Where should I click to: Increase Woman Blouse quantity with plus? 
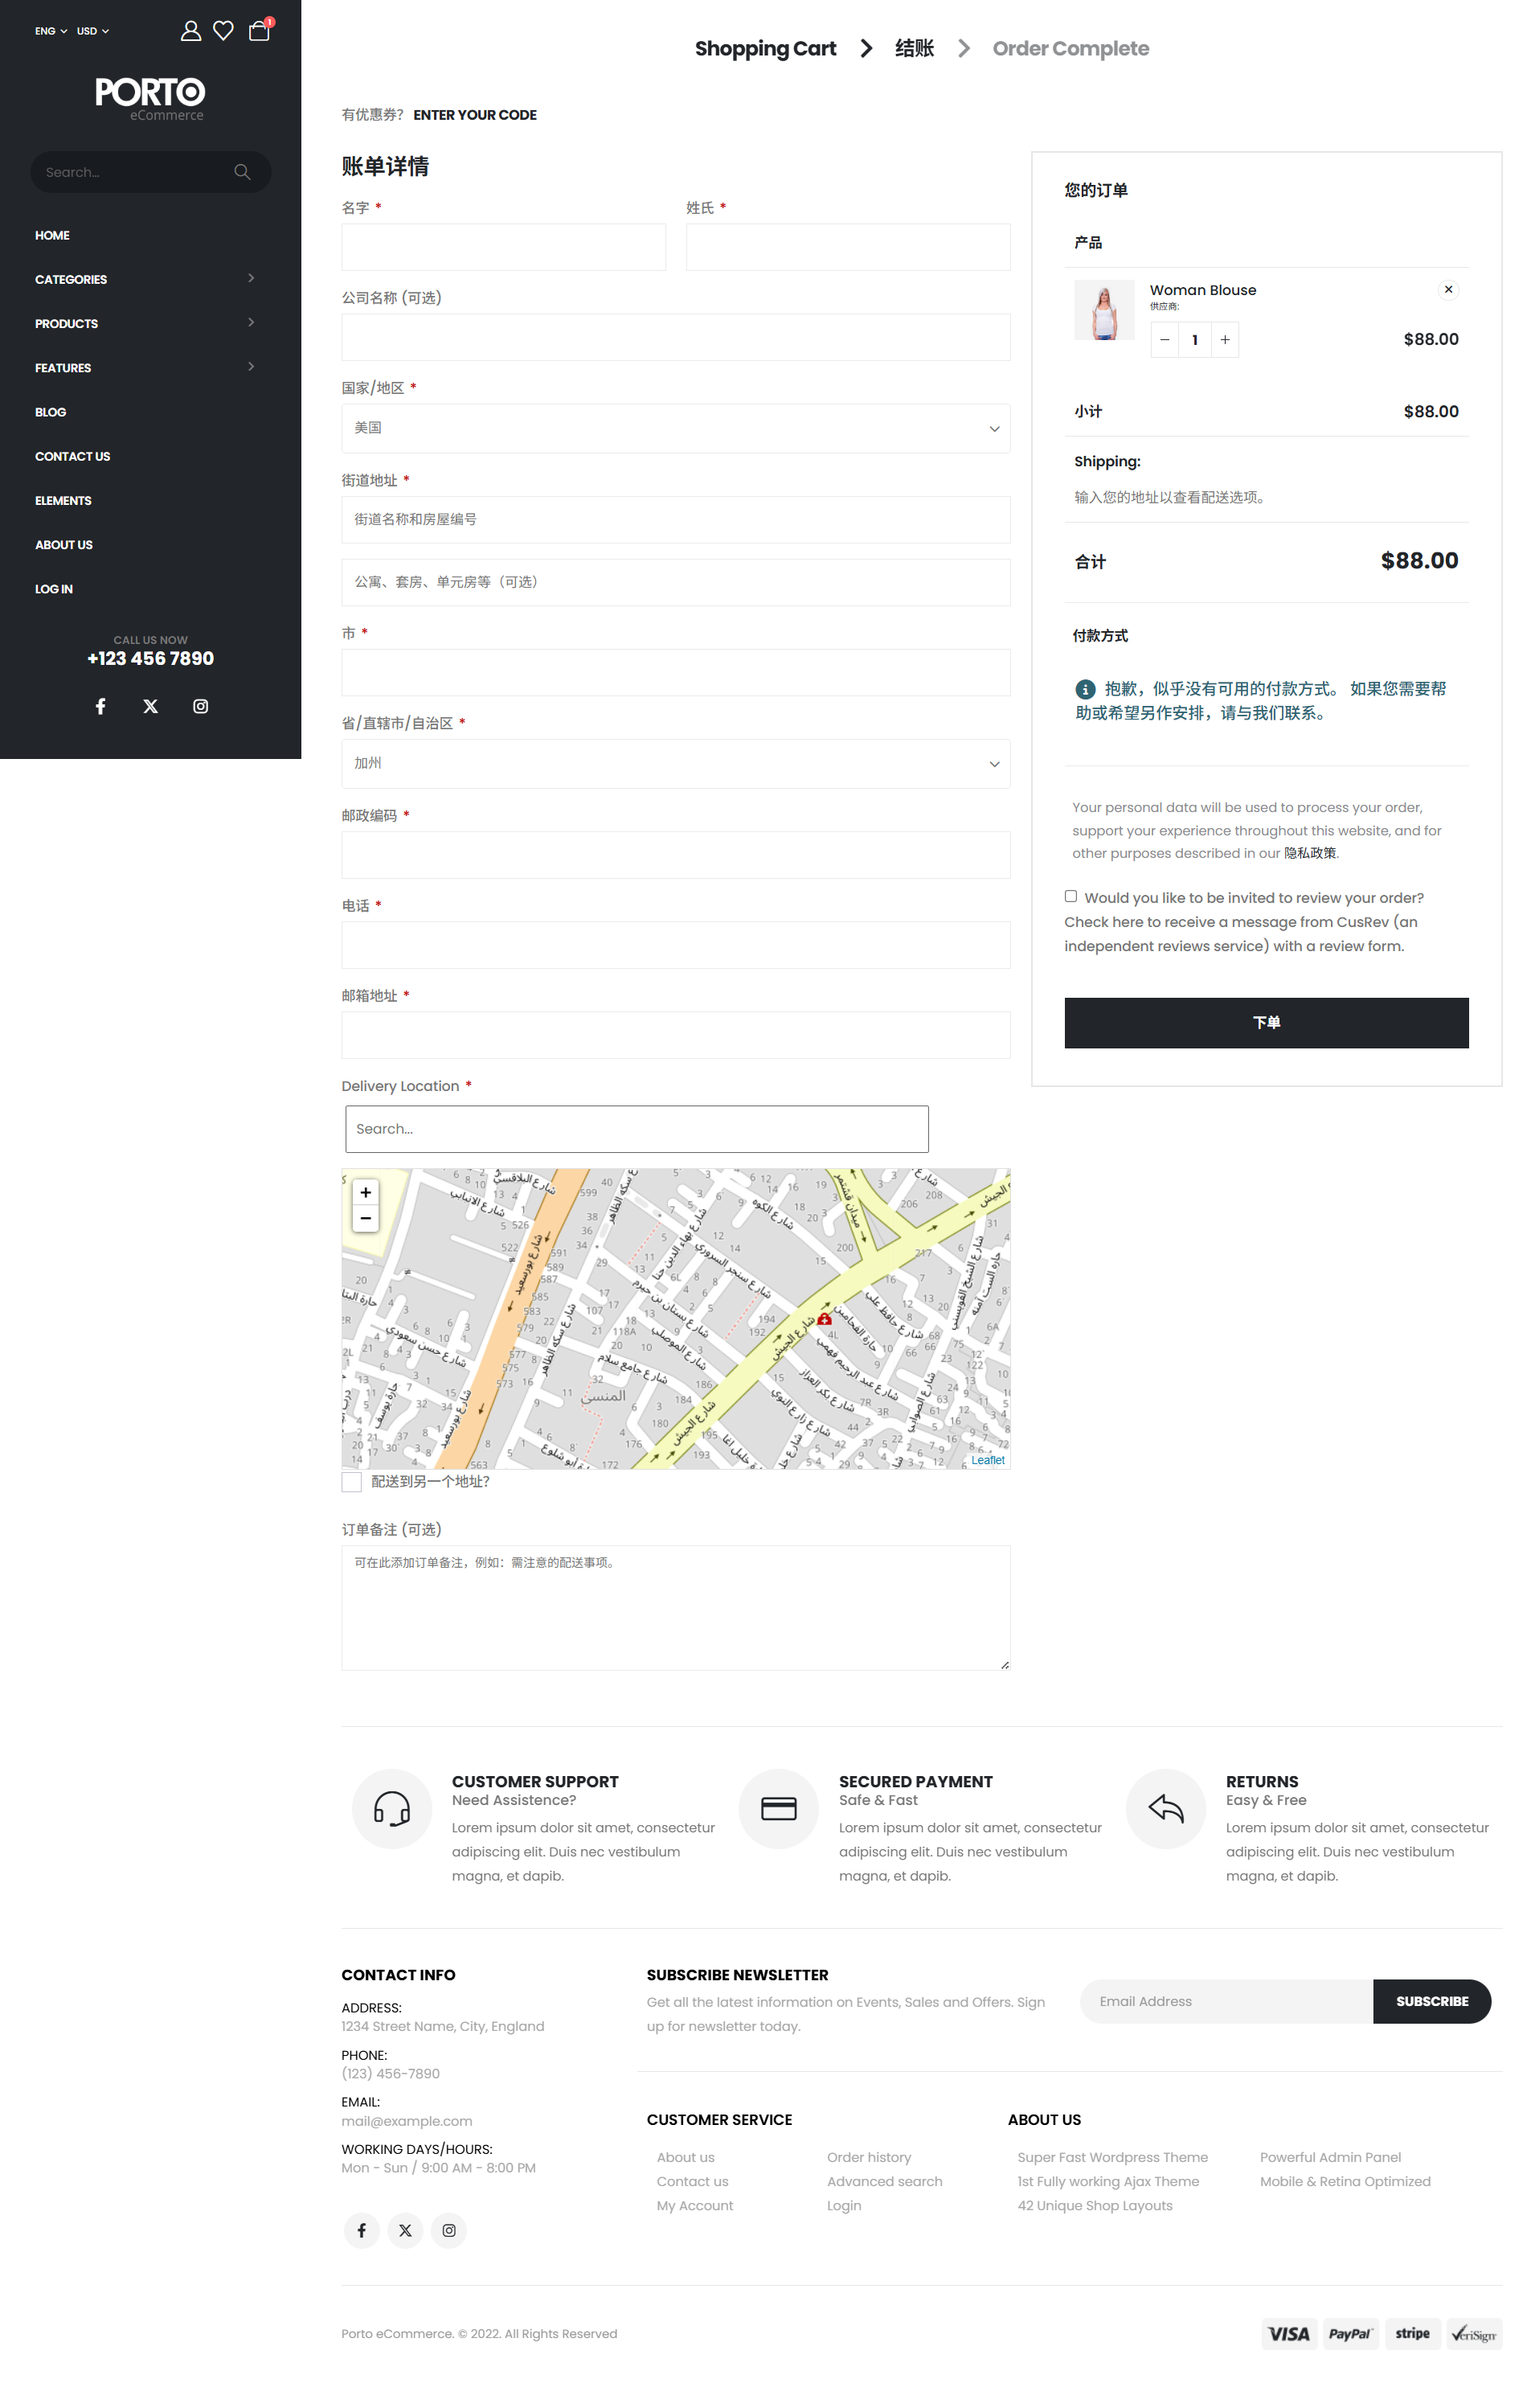pyautogui.click(x=1224, y=340)
